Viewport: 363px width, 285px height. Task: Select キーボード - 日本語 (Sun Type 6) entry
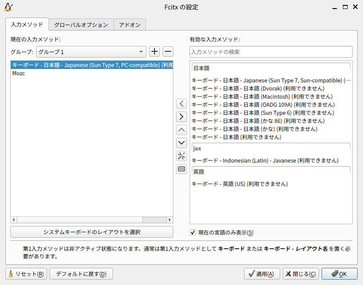271,113
